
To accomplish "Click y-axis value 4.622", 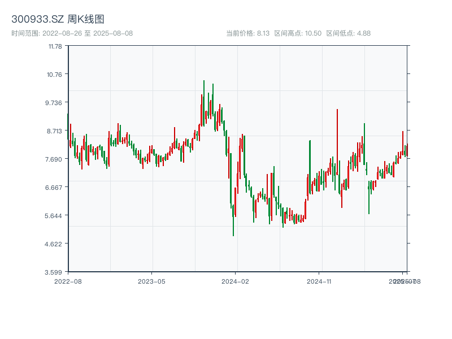I will pyautogui.click(x=53, y=244).
